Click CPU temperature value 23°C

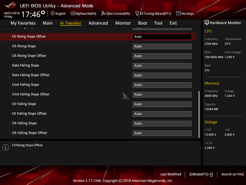tap(228, 44)
